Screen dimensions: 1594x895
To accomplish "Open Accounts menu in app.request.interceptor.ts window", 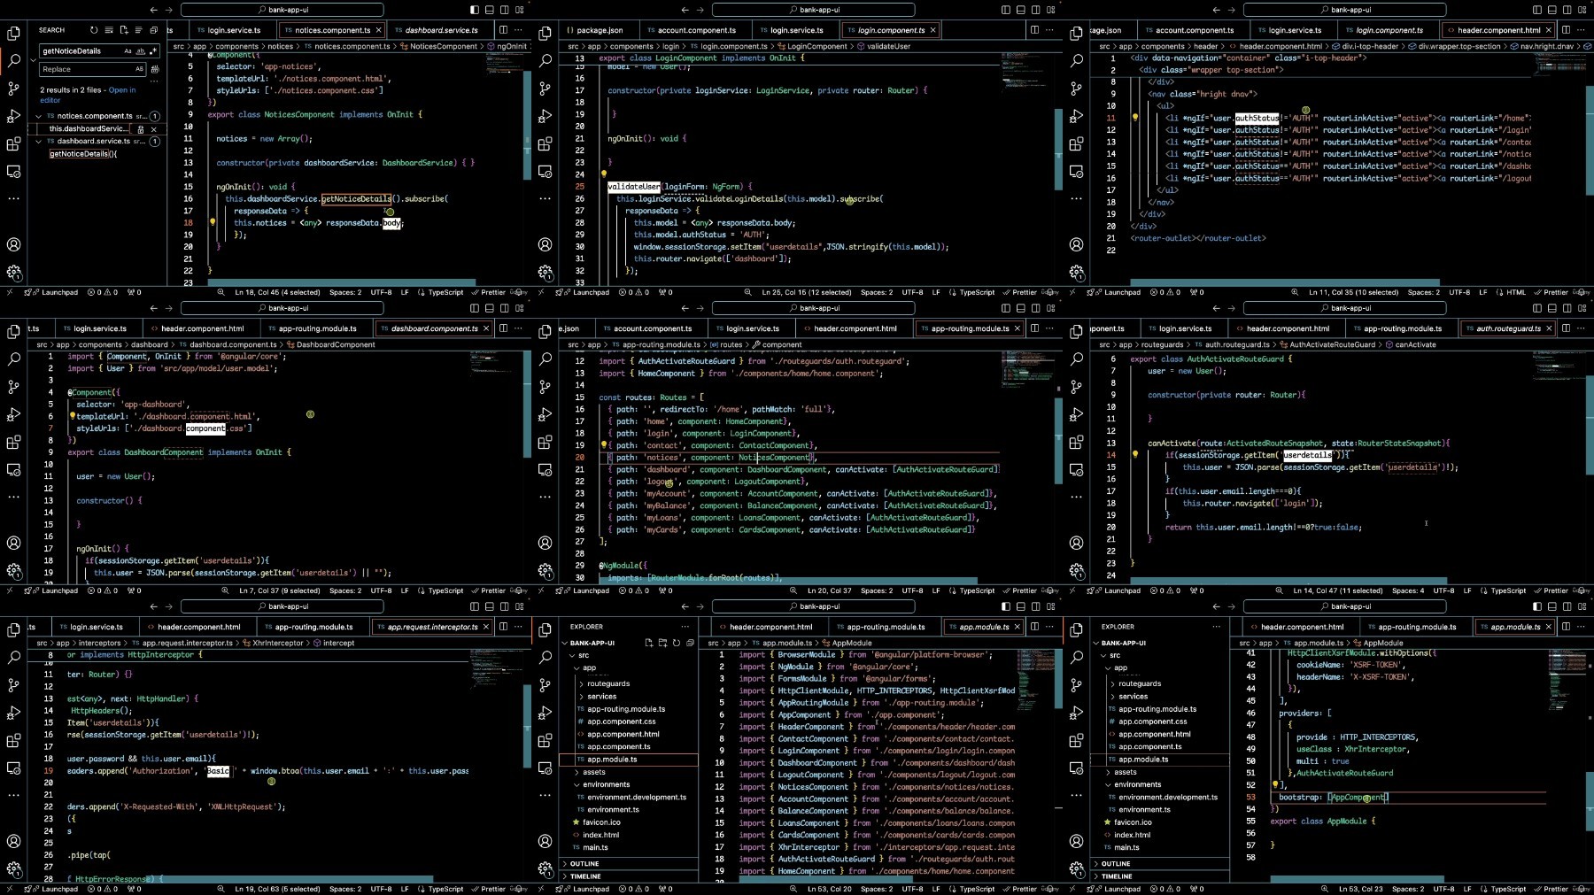I will 13,841.
